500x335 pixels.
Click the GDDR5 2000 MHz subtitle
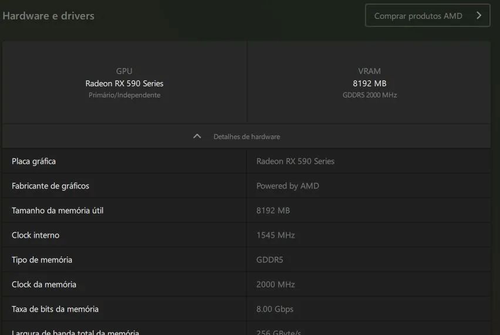pos(370,95)
